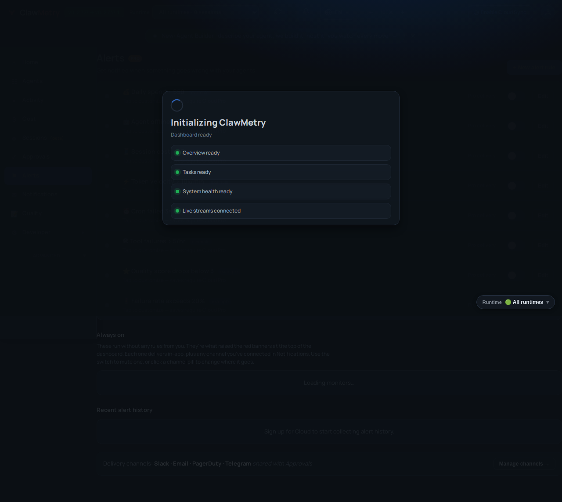Viewport: 562px width, 502px height.
Task: Click 'PagerDuty' in the delivery channels list
Action: 207,464
